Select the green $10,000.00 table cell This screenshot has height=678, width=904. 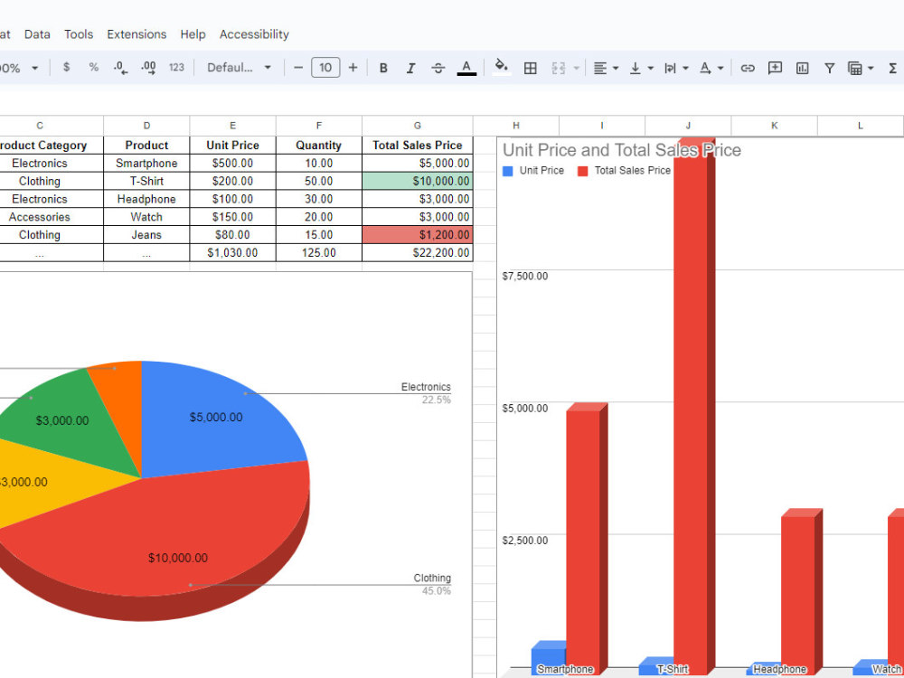point(418,181)
